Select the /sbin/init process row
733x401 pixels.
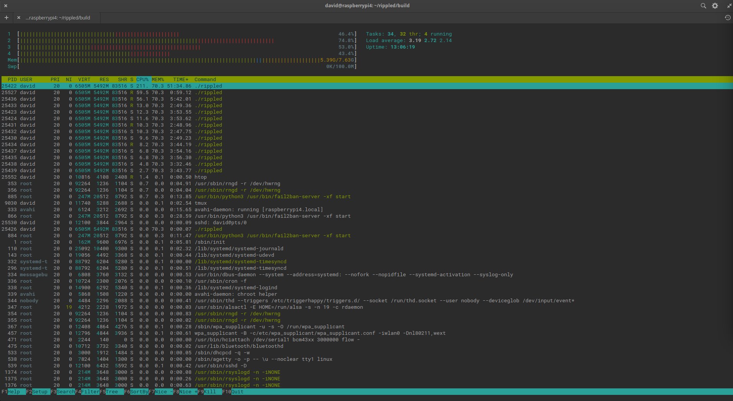[366, 242]
